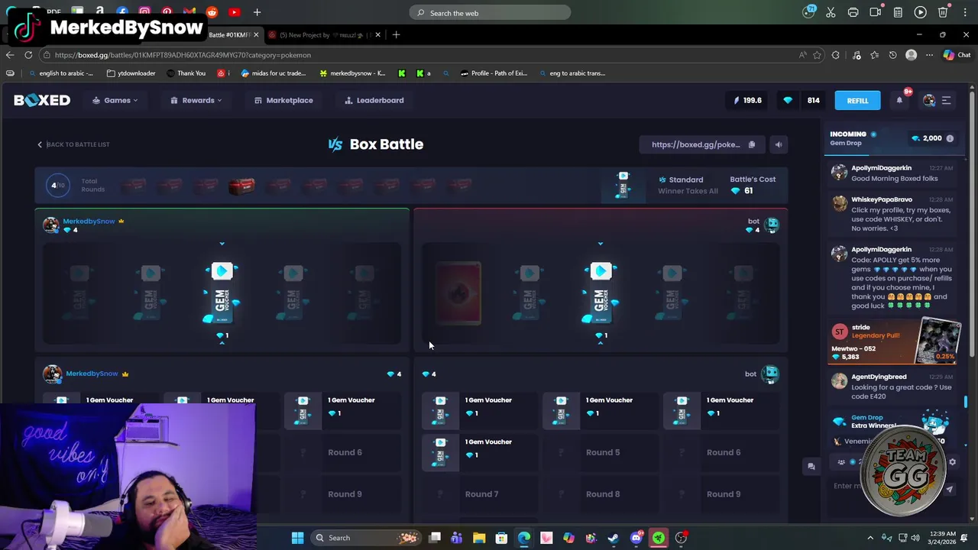Image resolution: width=978 pixels, height=550 pixels.
Task: Open the Reddit shortcut in top bar
Action: click(x=212, y=12)
